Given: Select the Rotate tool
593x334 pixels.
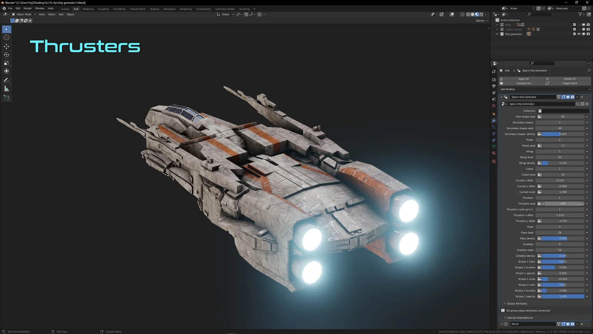Looking at the screenshot, I should click(6, 54).
